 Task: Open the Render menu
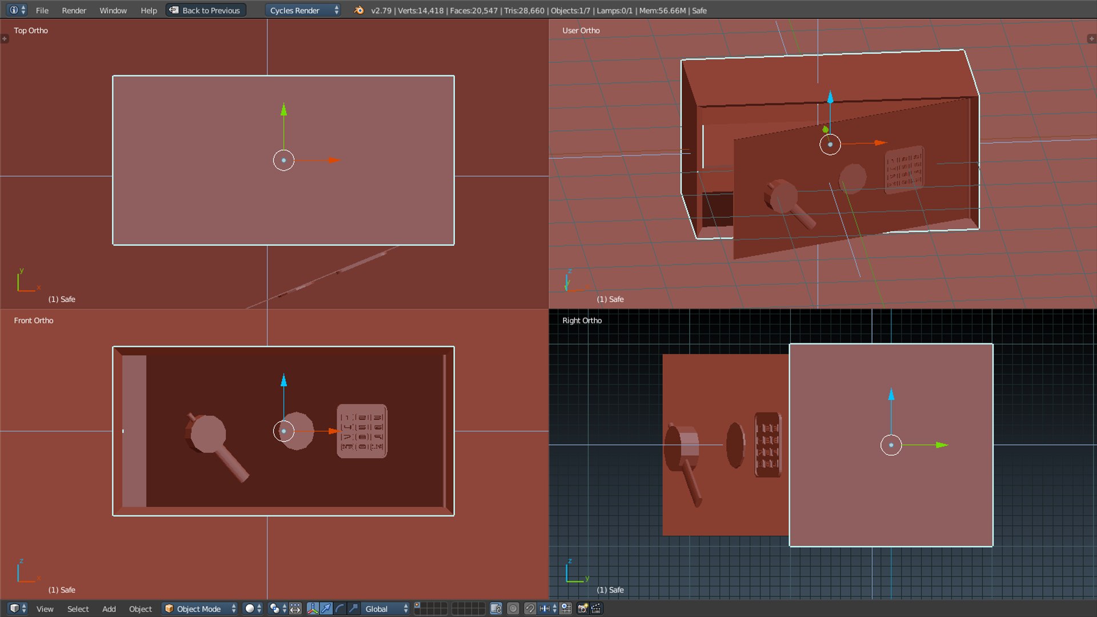click(74, 10)
